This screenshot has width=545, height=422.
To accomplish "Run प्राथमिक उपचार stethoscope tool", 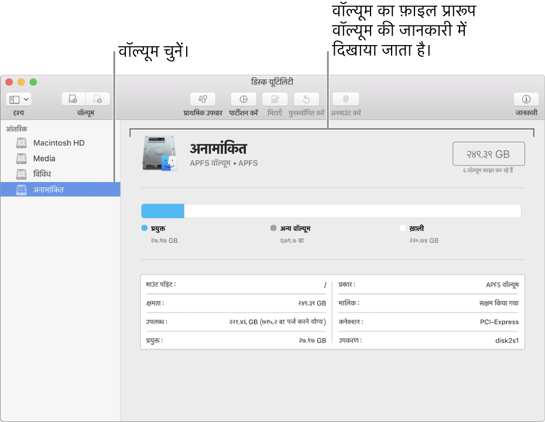I will coord(203,99).
